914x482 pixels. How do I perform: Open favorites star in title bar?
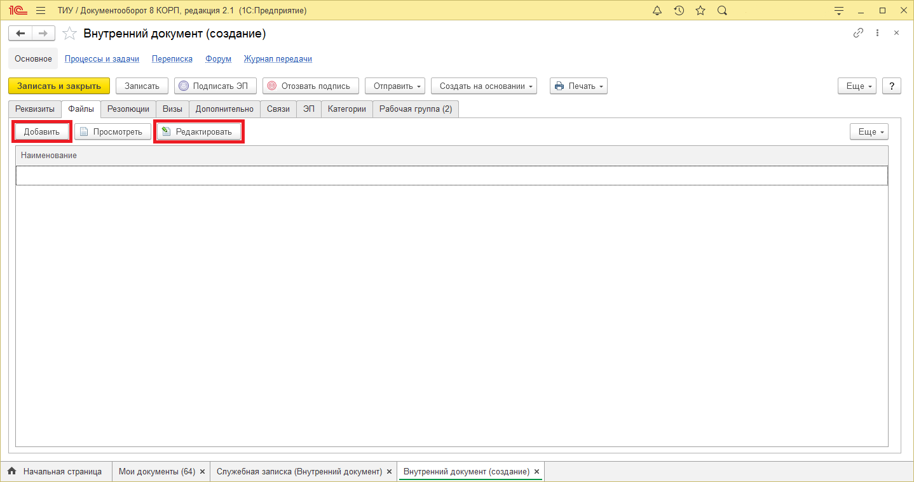[x=700, y=11]
